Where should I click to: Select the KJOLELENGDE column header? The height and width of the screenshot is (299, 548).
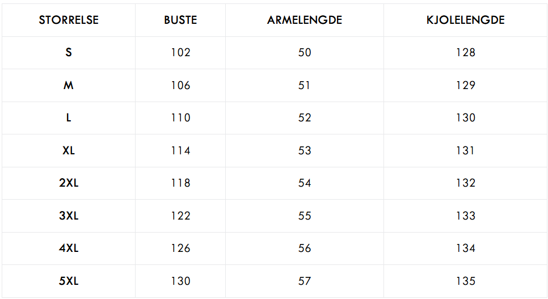pyautogui.click(x=466, y=20)
